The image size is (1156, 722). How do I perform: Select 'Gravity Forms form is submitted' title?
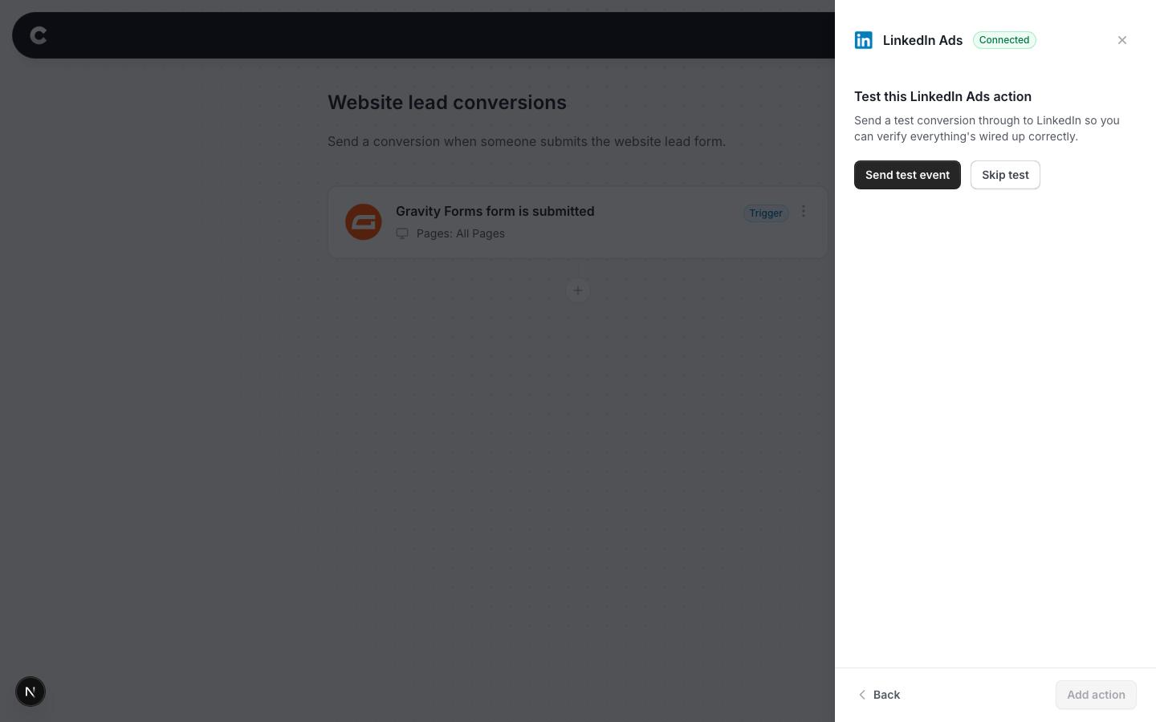coord(495,211)
